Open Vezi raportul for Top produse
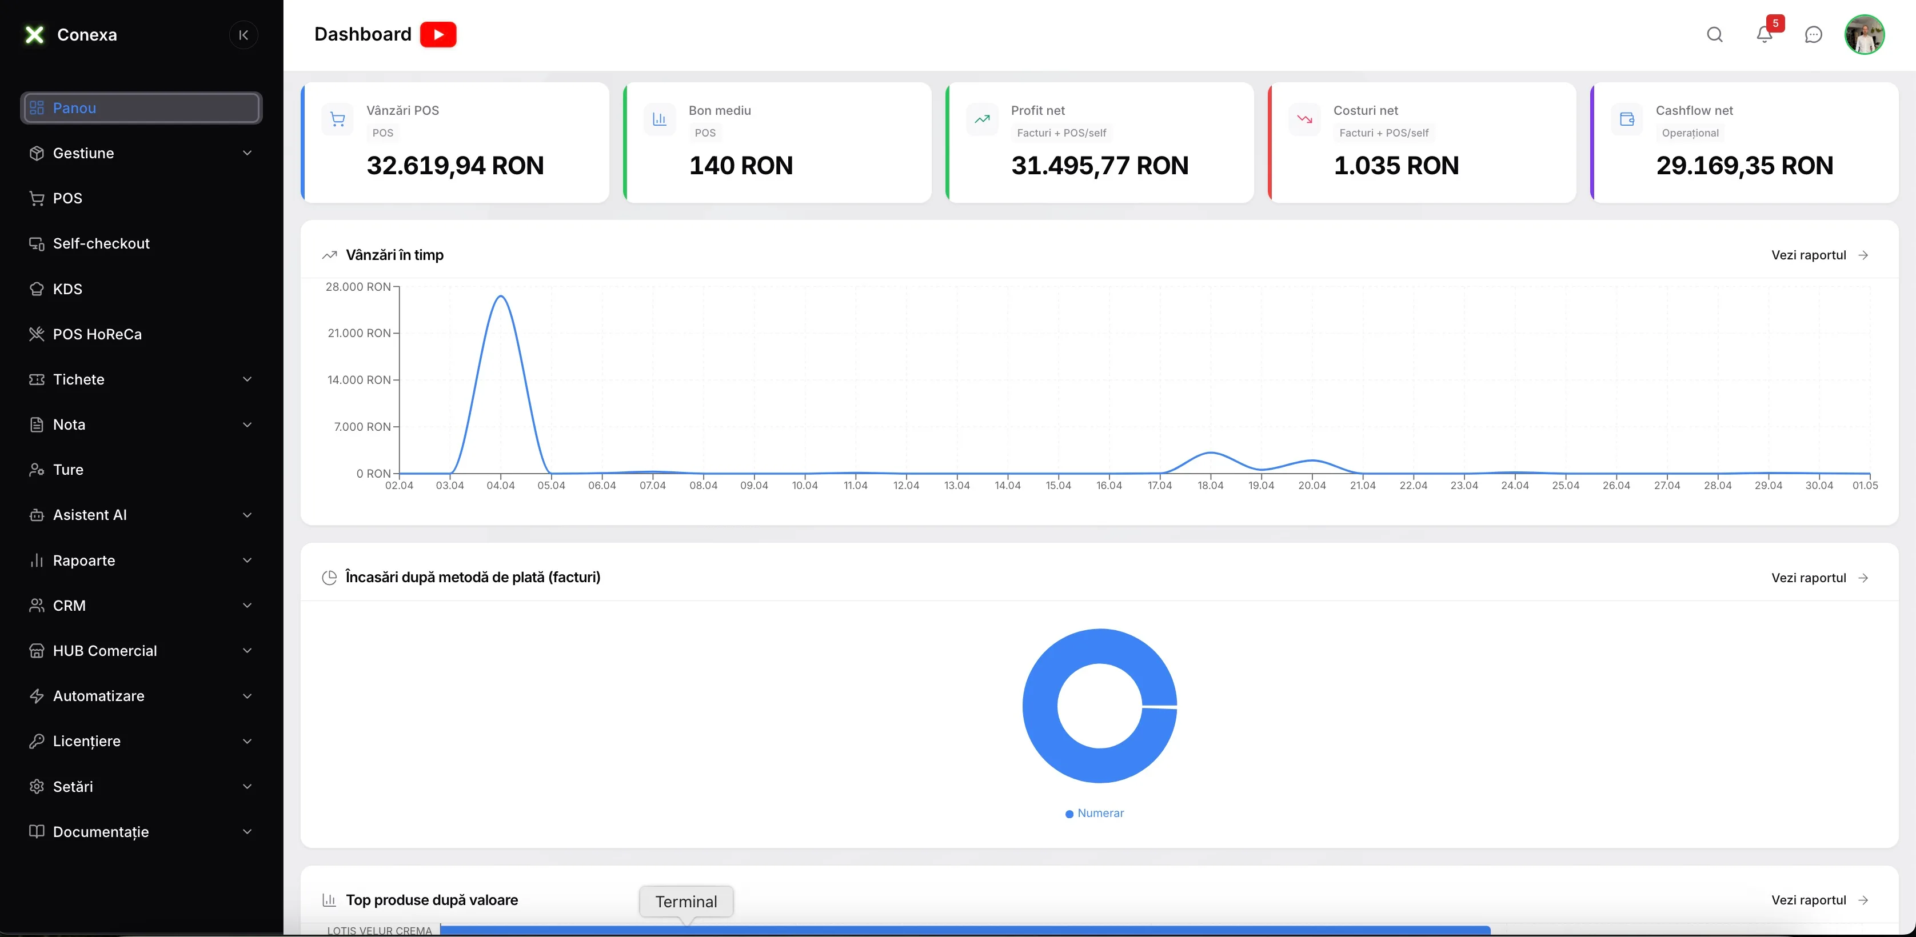The width and height of the screenshot is (1916, 937). click(1819, 900)
